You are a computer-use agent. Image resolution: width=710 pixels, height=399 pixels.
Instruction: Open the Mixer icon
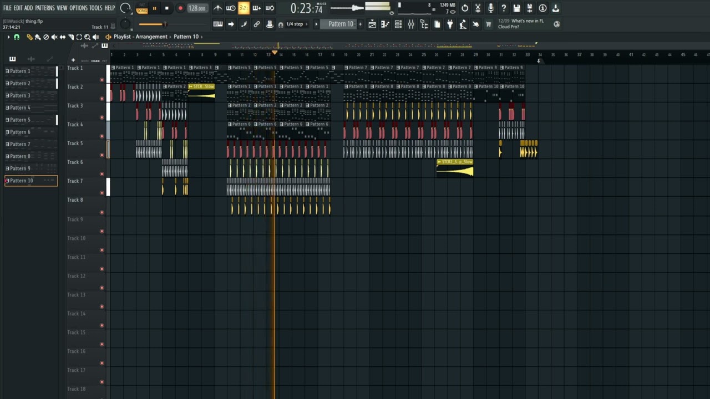pos(411,24)
